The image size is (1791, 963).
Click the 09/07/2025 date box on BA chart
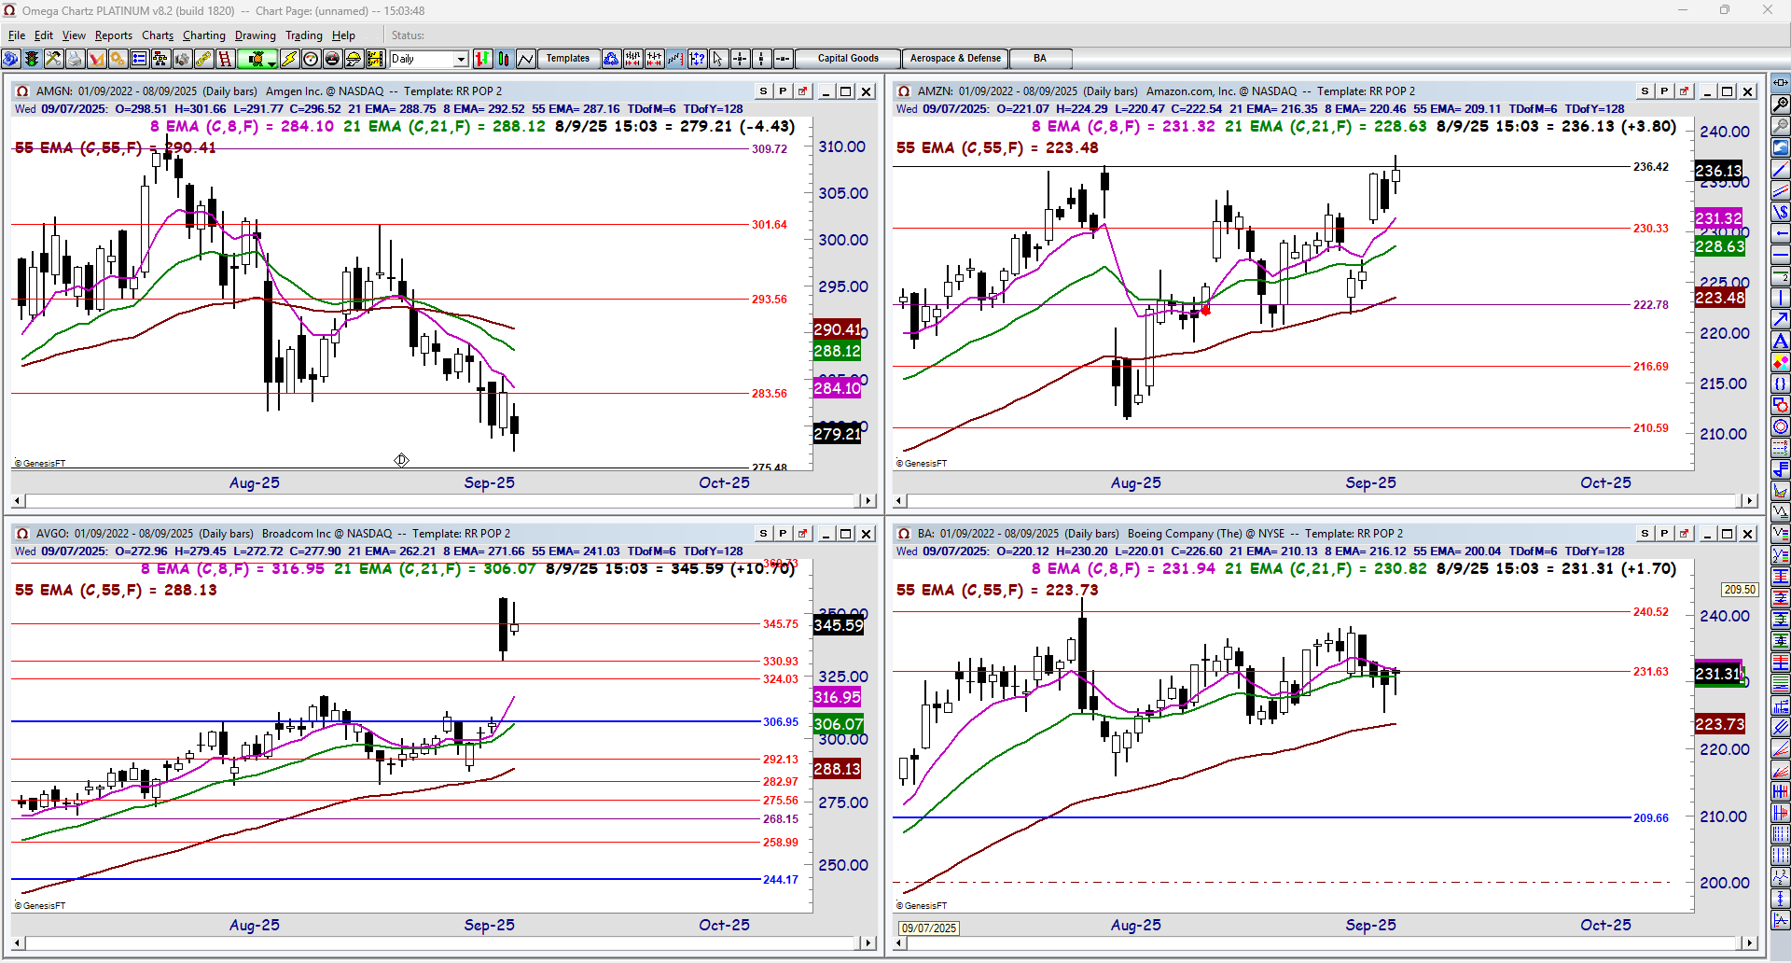(929, 928)
